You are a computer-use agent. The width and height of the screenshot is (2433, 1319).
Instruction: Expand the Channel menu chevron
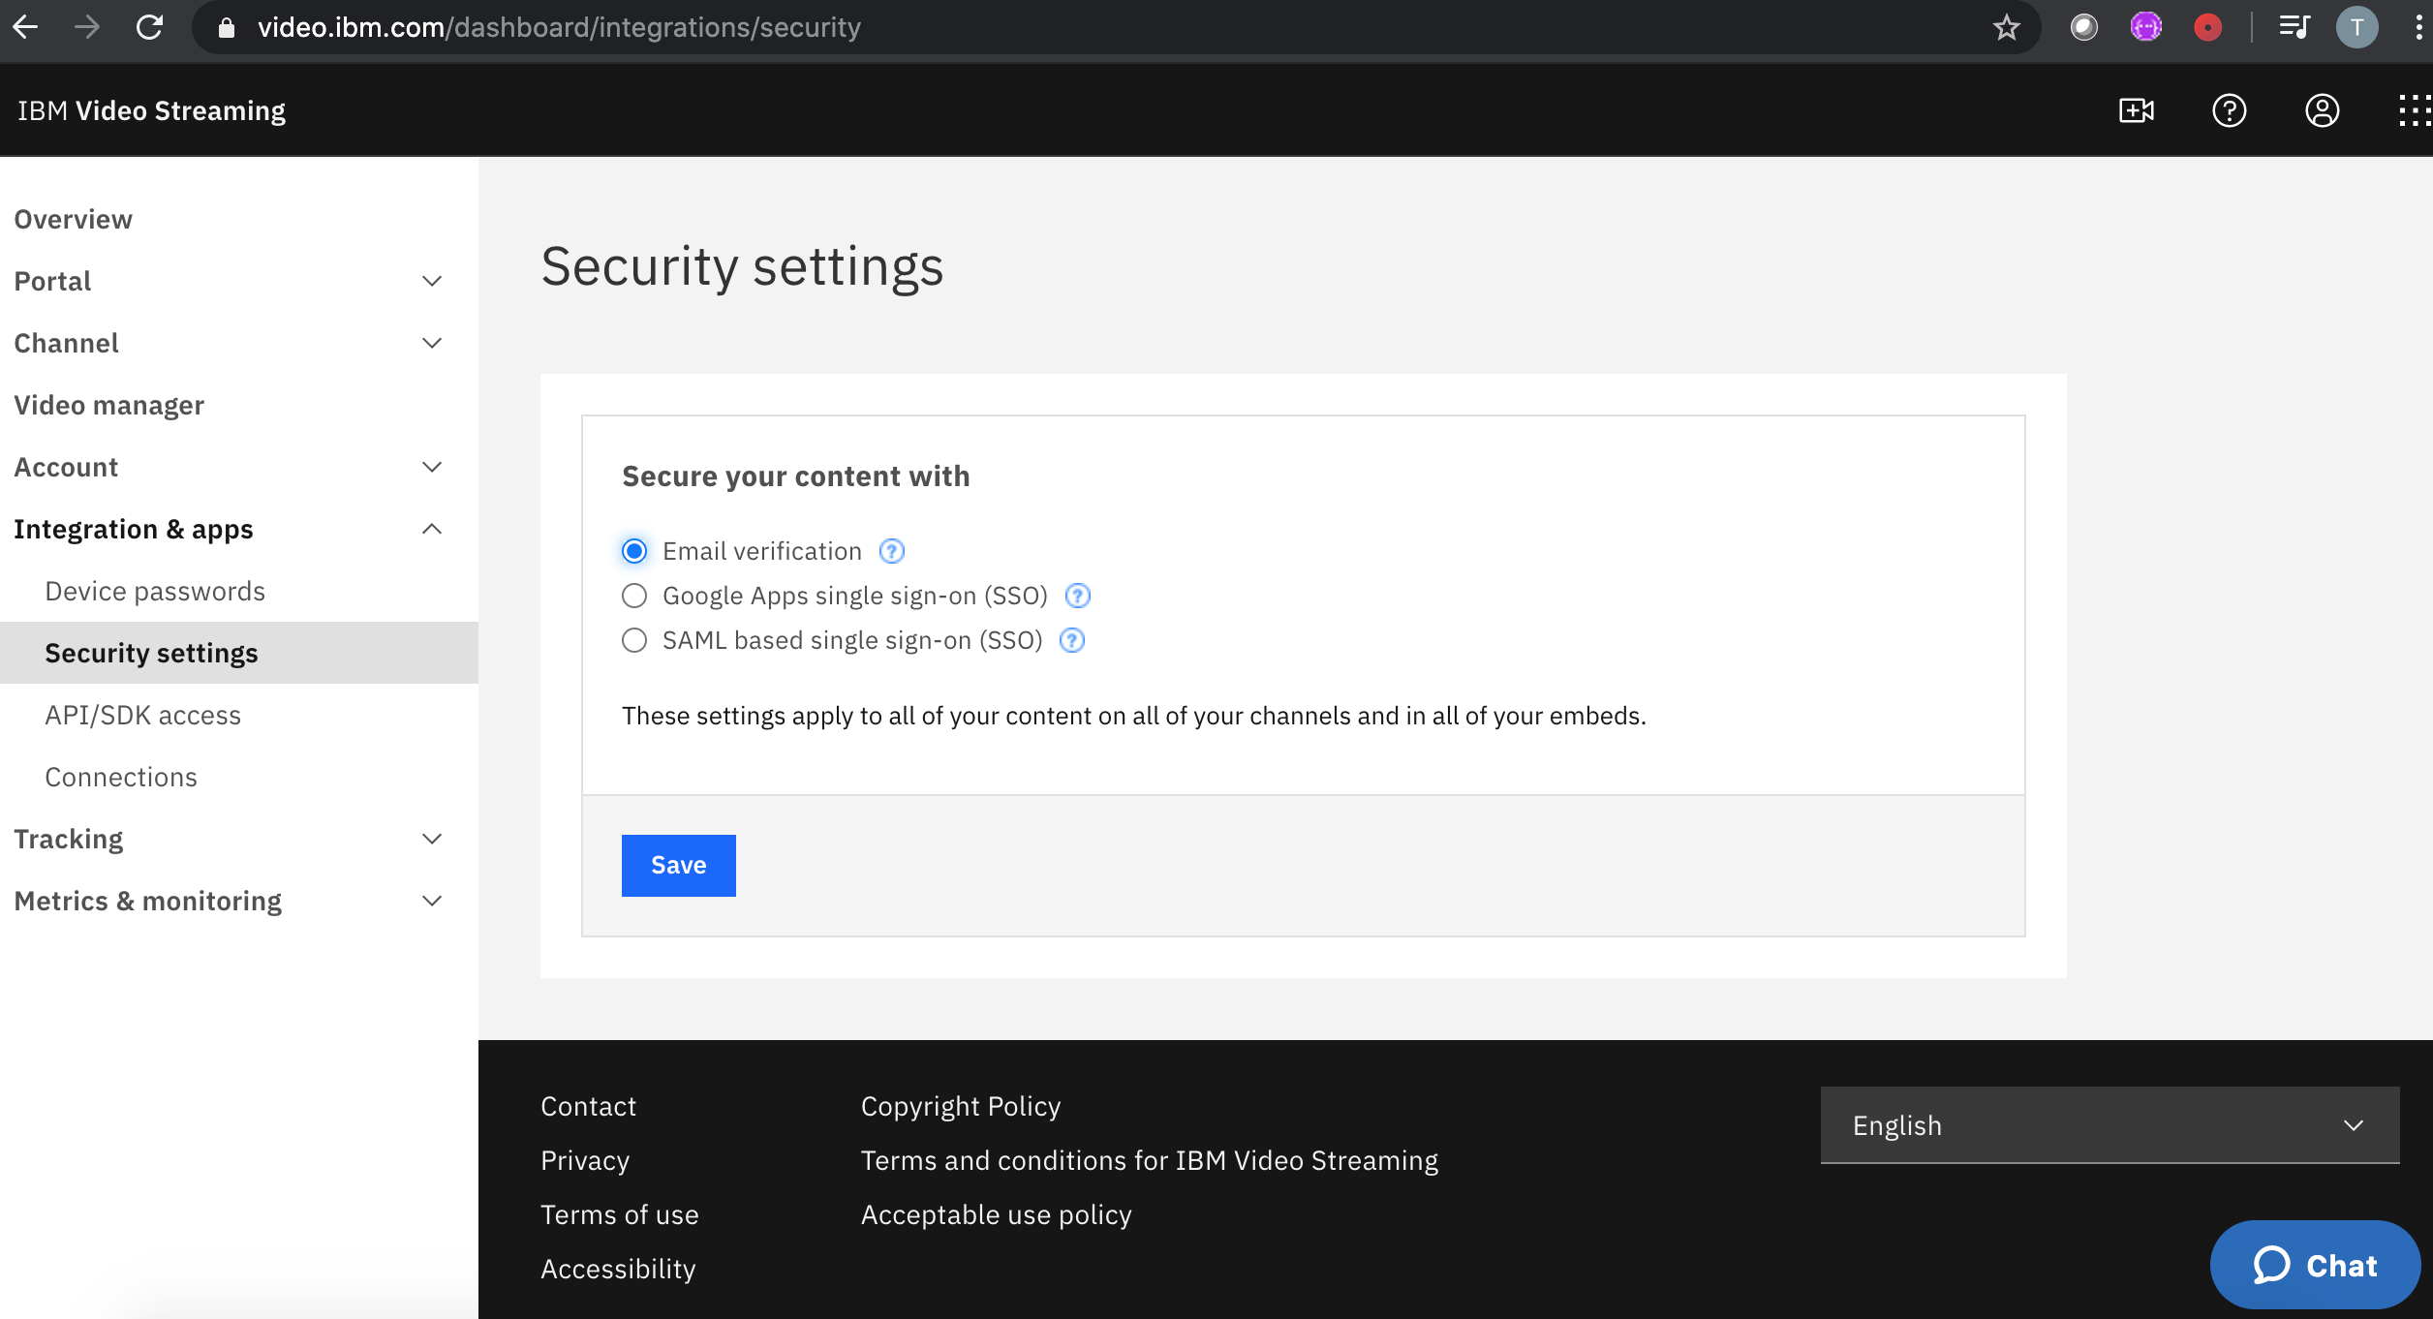[x=432, y=343]
